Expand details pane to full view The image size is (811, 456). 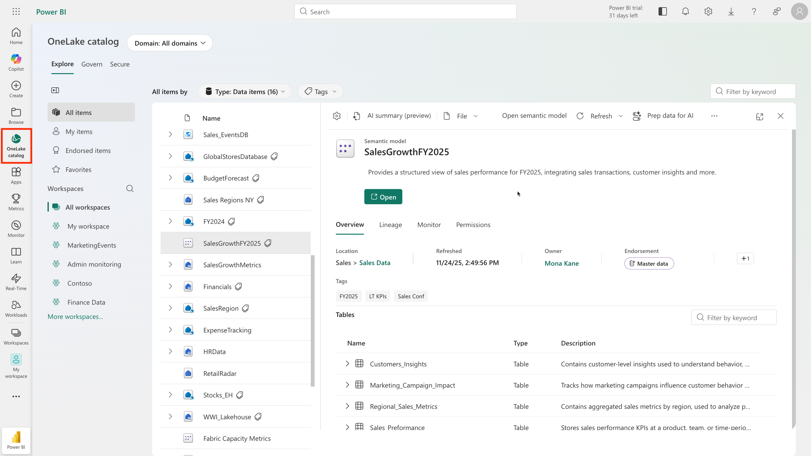pyautogui.click(x=759, y=117)
